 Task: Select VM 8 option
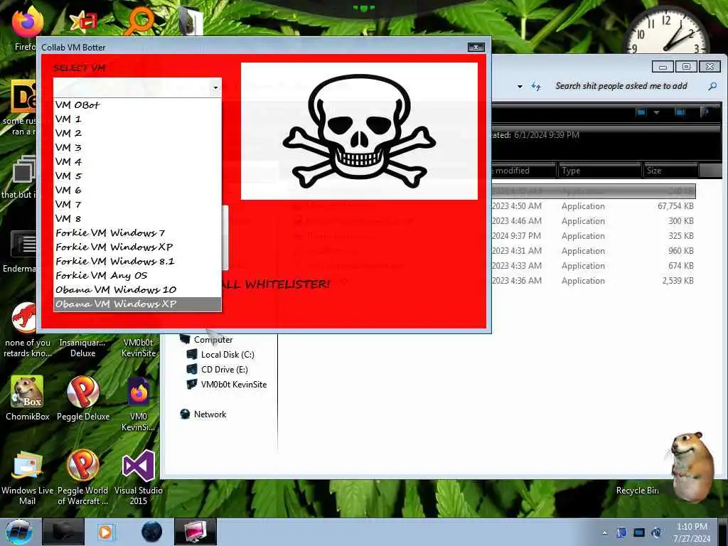(137, 219)
